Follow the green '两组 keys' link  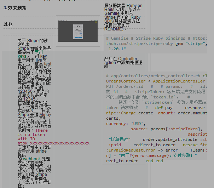[x=30, y=54]
